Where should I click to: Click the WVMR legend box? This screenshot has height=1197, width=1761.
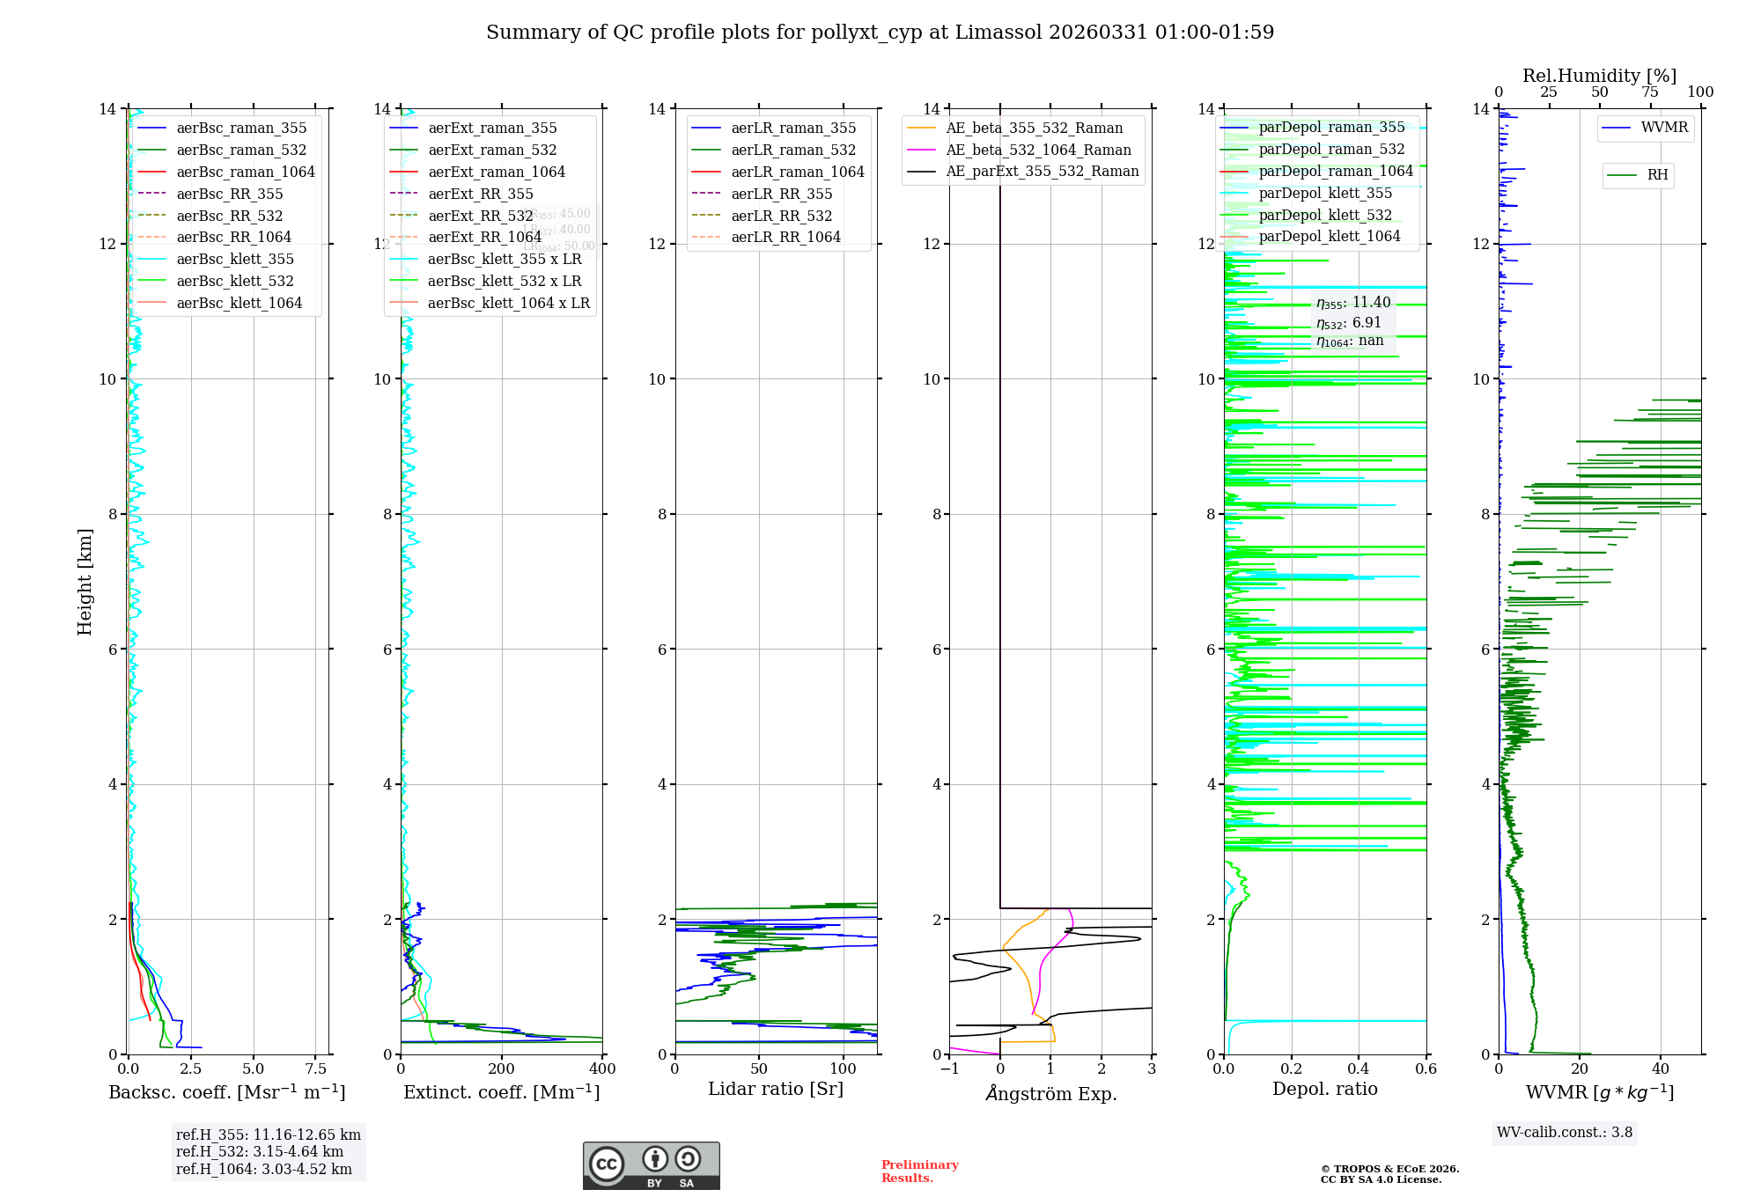[1645, 129]
